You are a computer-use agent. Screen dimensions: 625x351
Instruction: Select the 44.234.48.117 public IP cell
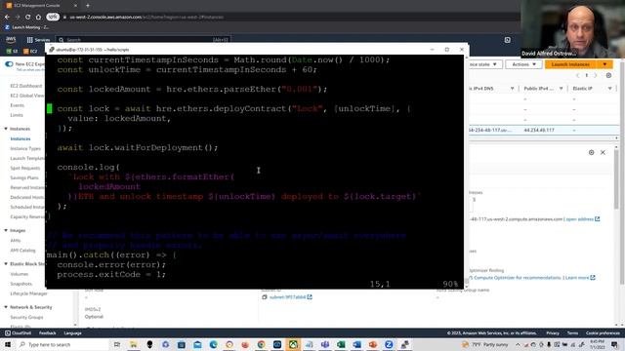click(539, 130)
